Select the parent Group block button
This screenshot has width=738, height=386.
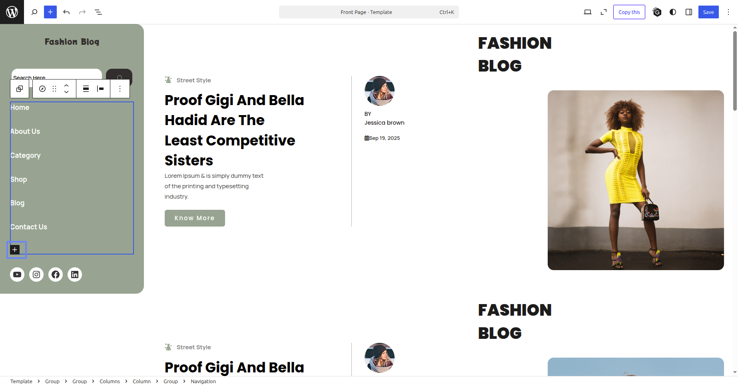point(20,89)
